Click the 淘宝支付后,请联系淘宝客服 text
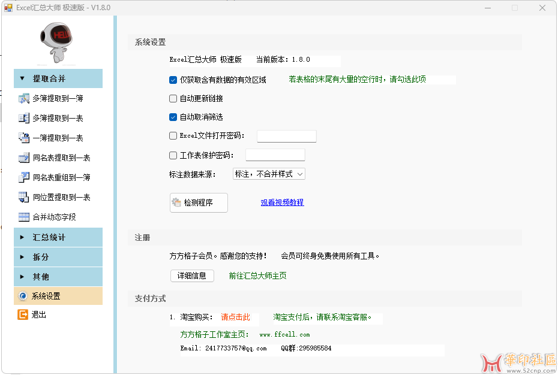Viewport: 558px width, 375px height. pos(322,317)
